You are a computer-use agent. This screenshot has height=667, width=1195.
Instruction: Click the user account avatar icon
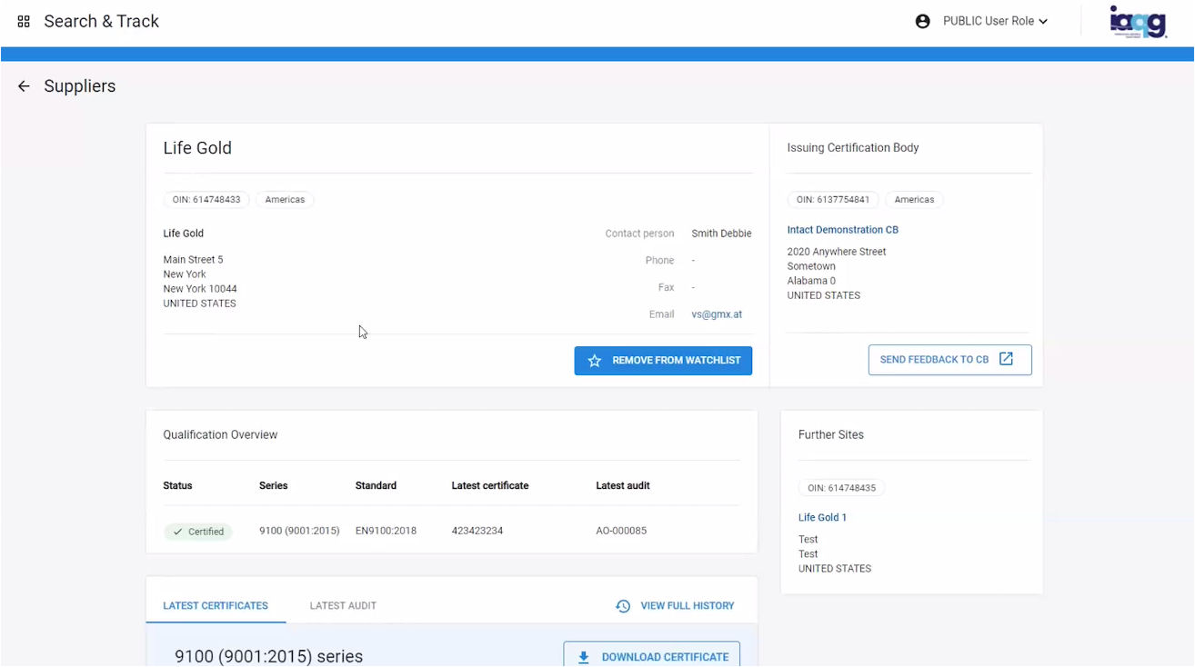click(x=922, y=21)
